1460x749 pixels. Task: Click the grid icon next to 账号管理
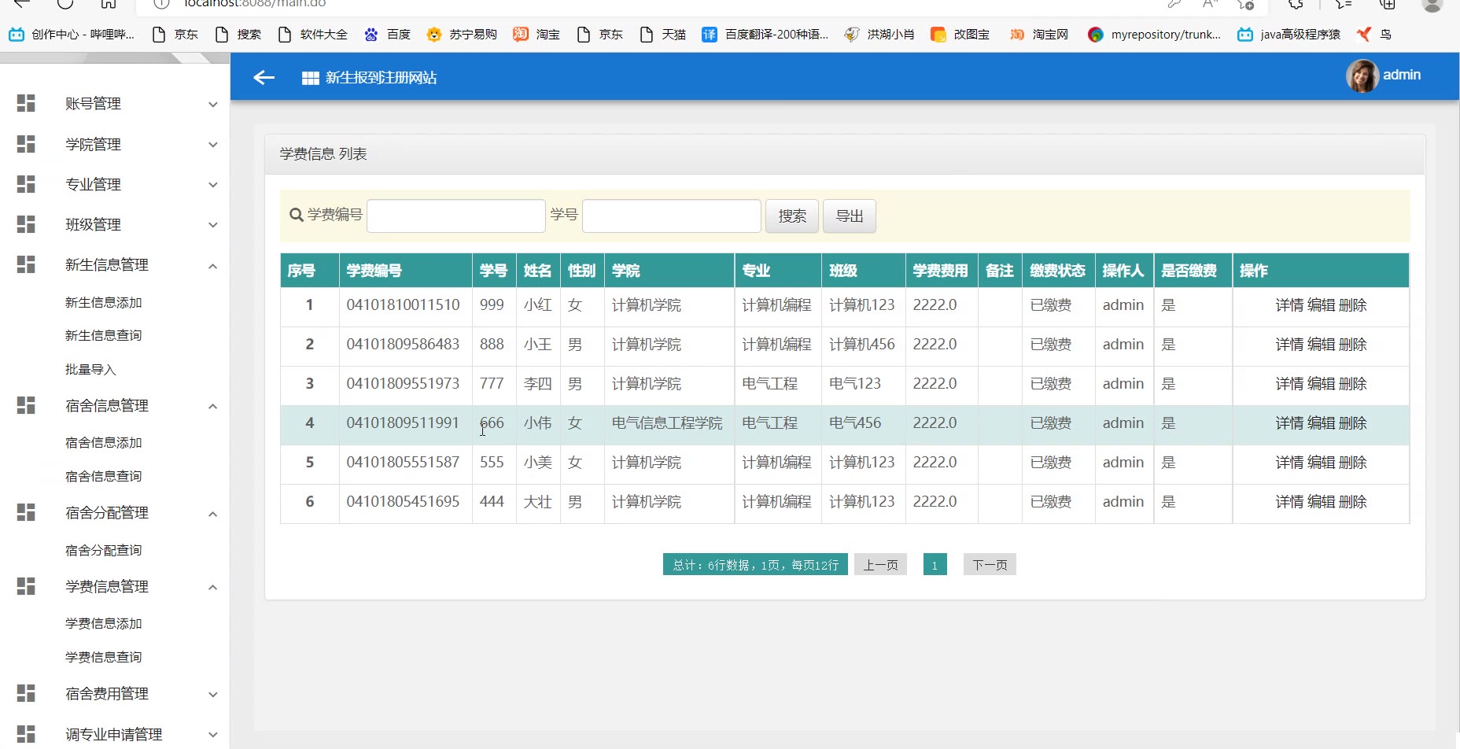(x=26, y=103)
